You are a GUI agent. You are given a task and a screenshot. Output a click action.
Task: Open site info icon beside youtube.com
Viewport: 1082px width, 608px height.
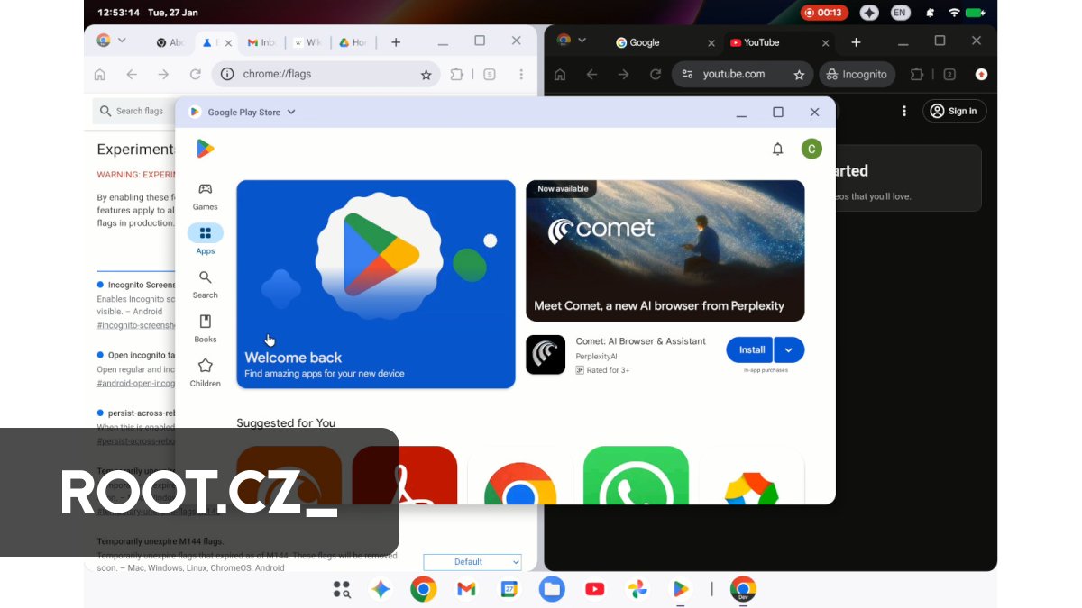(688, 75)
